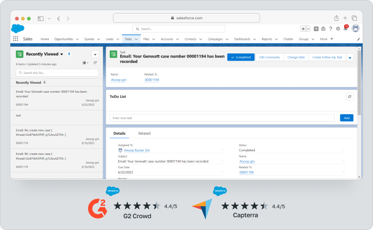Open the Anoop giri Name link in header
373x230 pixels.
coord(119,80)
